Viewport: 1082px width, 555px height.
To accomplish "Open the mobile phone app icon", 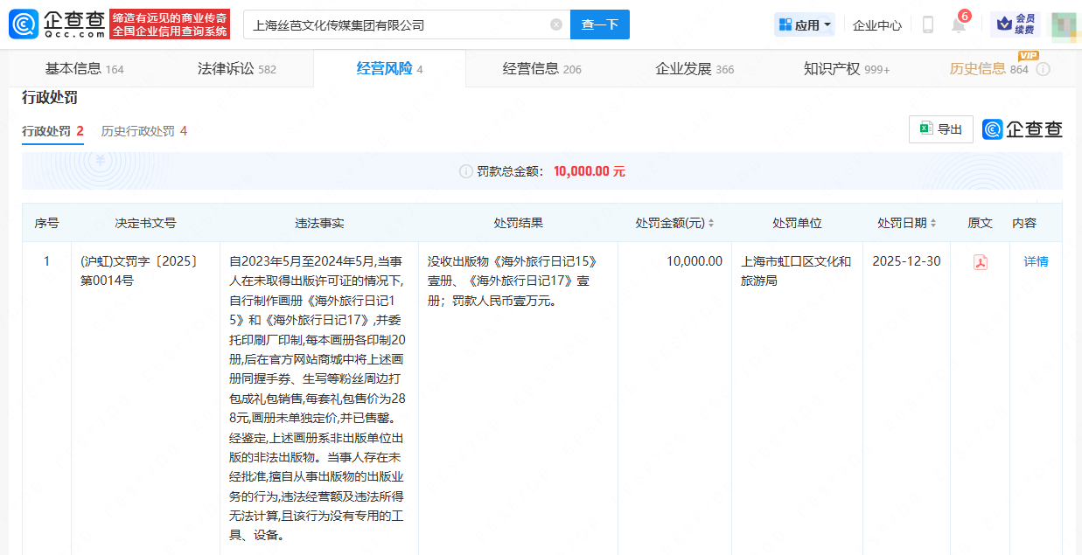I will [x=928, y=24].
